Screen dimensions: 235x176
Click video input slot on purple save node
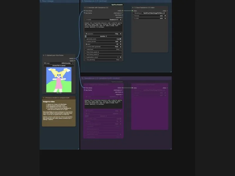click(x=132, y=88)
